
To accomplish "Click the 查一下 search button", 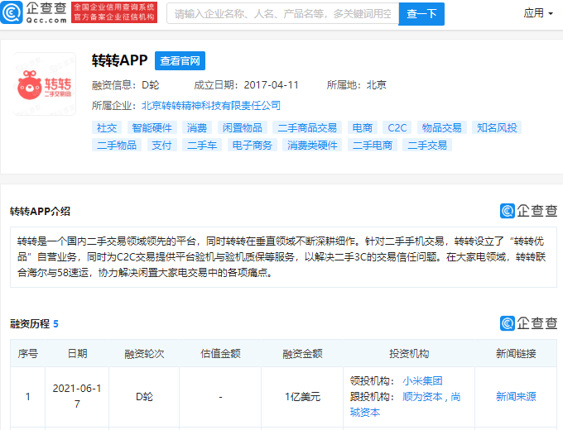I will click(x=421, y=13).
